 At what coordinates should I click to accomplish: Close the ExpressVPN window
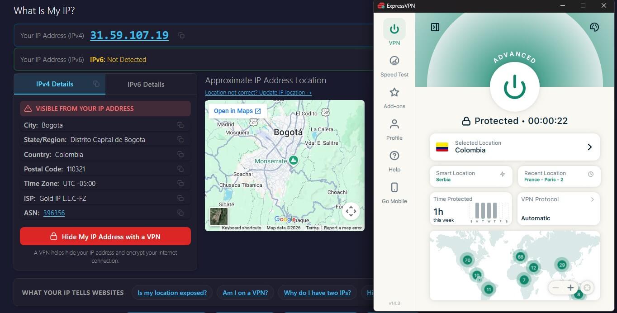(x=604, y=5)
